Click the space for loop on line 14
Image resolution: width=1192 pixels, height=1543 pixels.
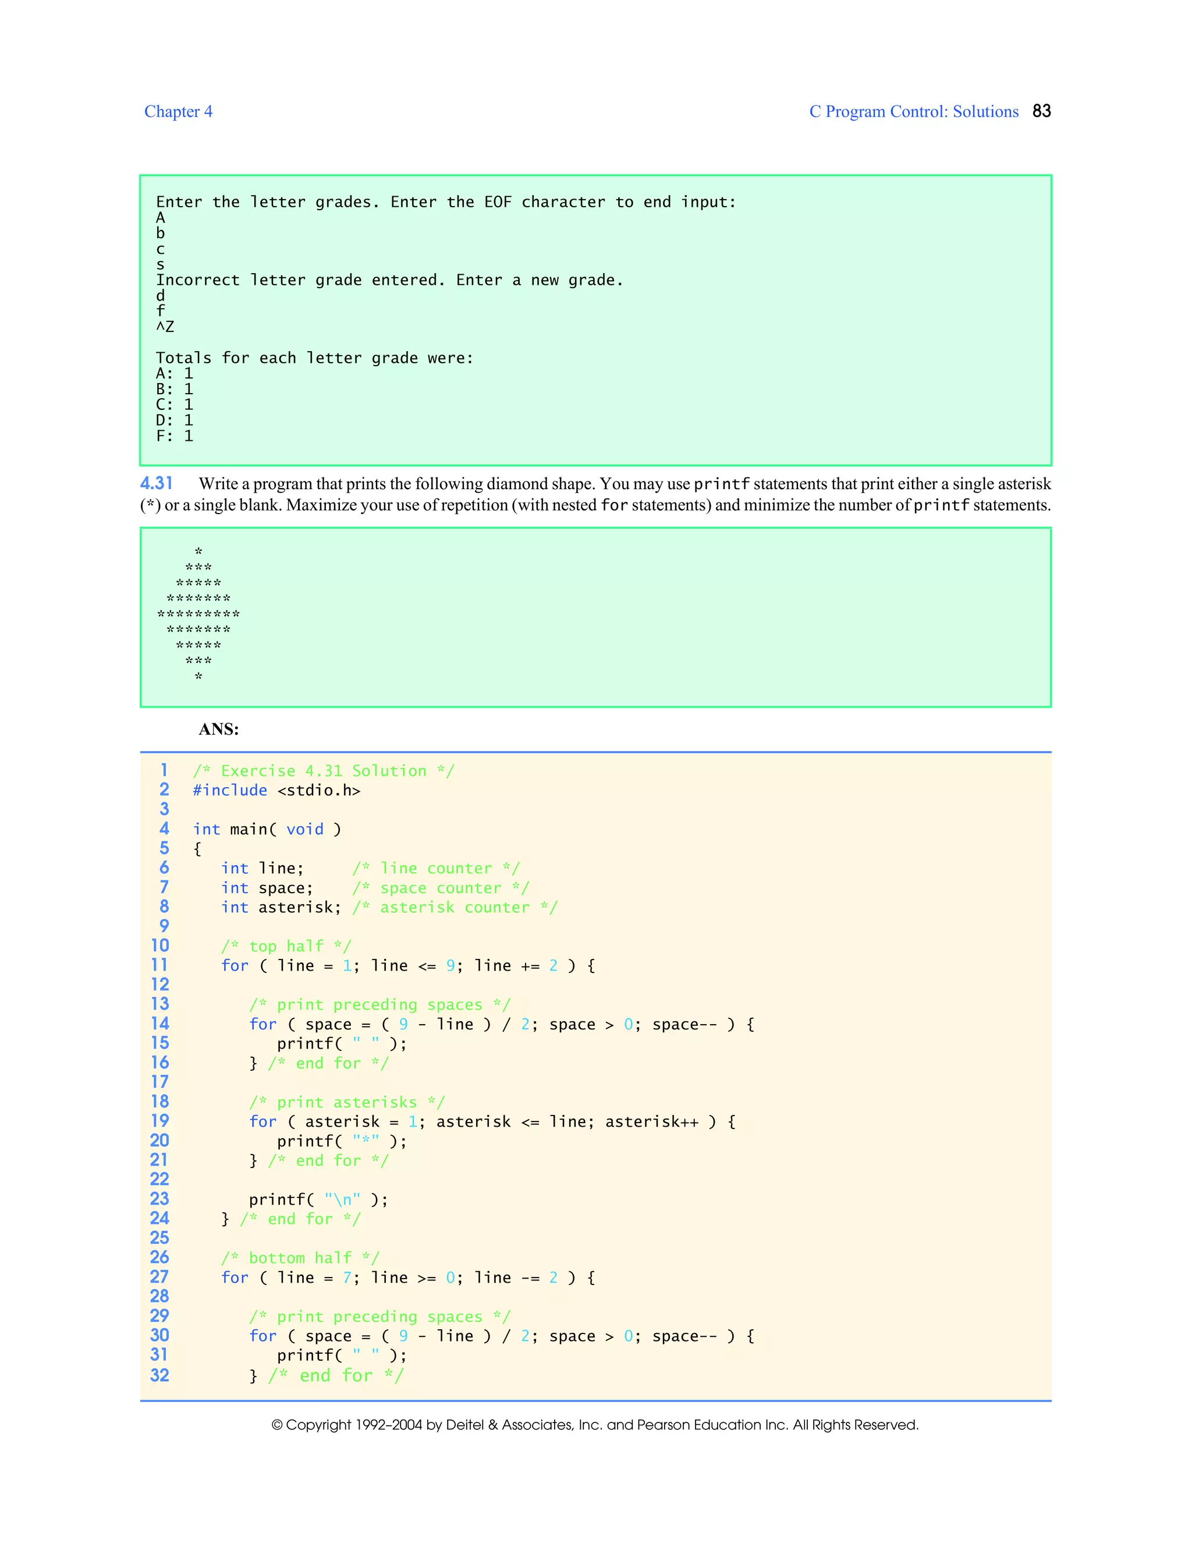click(x=502, y=1024)
